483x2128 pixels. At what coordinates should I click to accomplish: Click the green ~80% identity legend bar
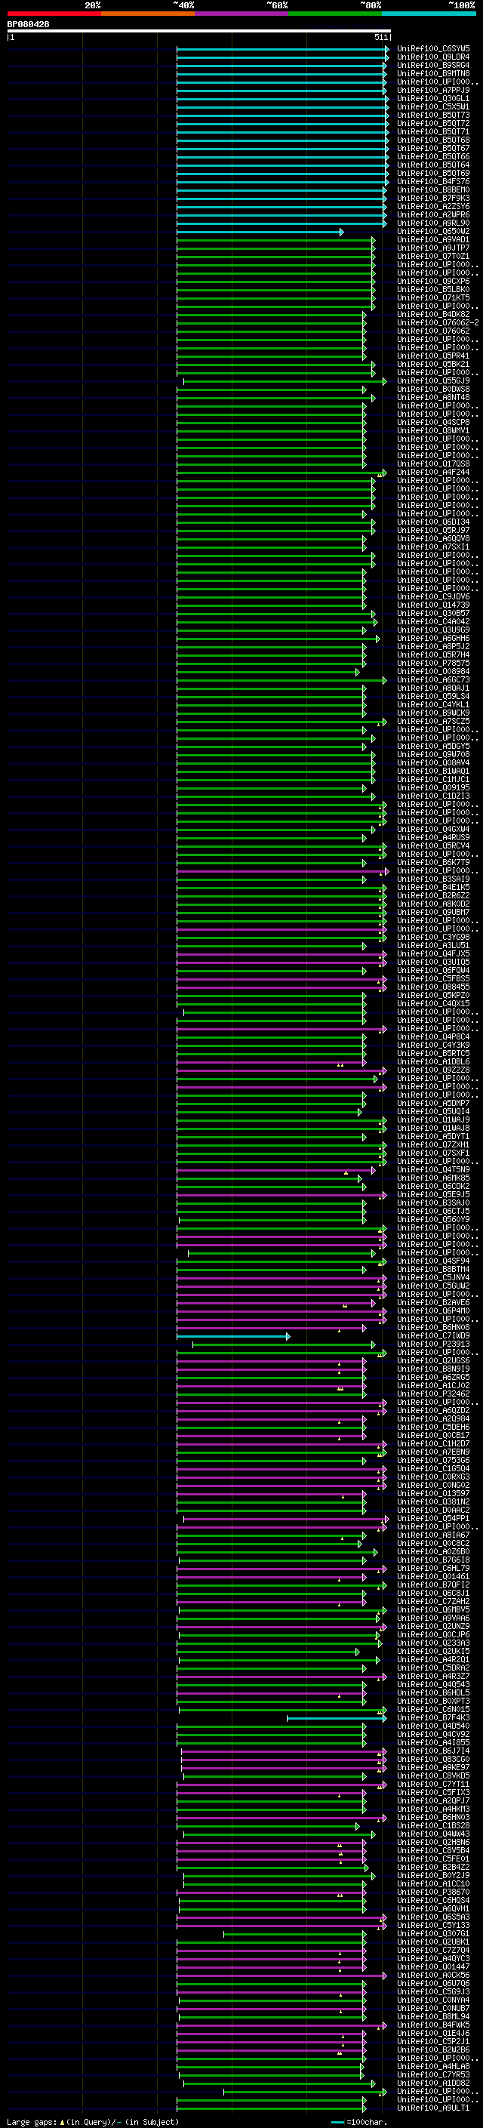(x=335, y=14)
